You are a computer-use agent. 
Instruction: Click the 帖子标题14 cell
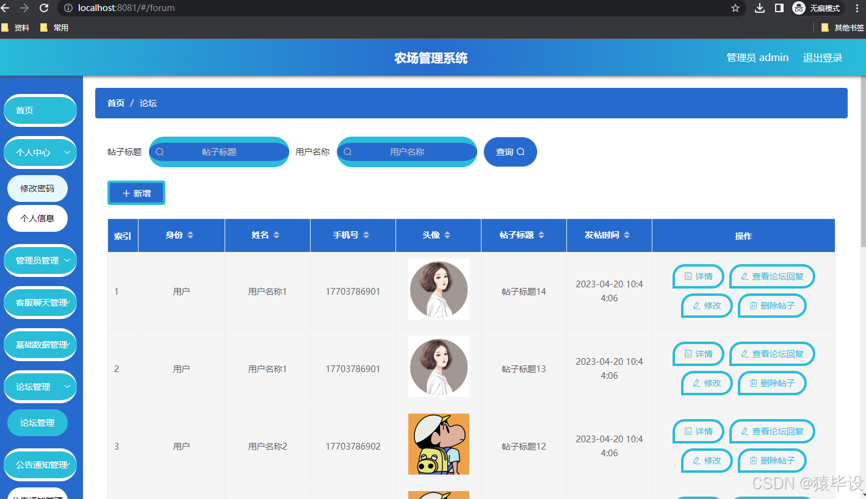click(524, 292)
